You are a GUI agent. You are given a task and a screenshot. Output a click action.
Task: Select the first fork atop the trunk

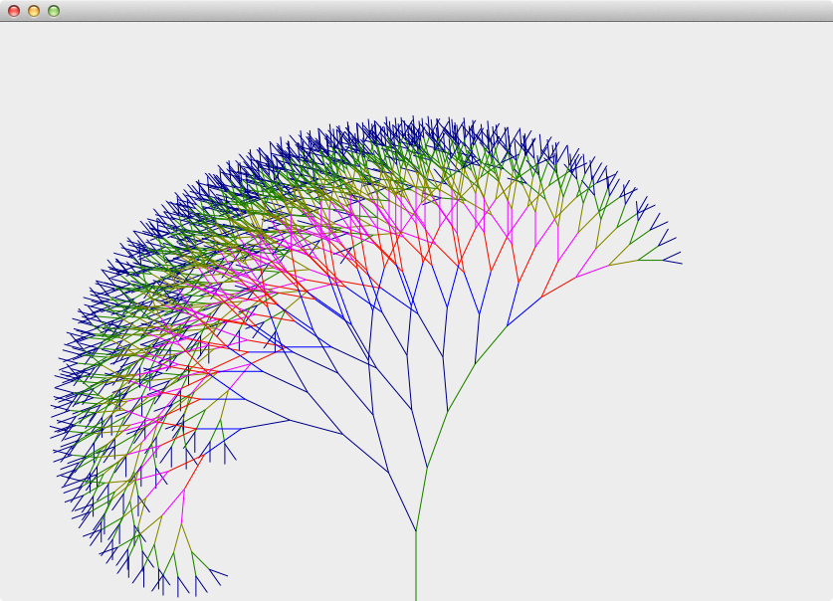click(x=416, y=530)
